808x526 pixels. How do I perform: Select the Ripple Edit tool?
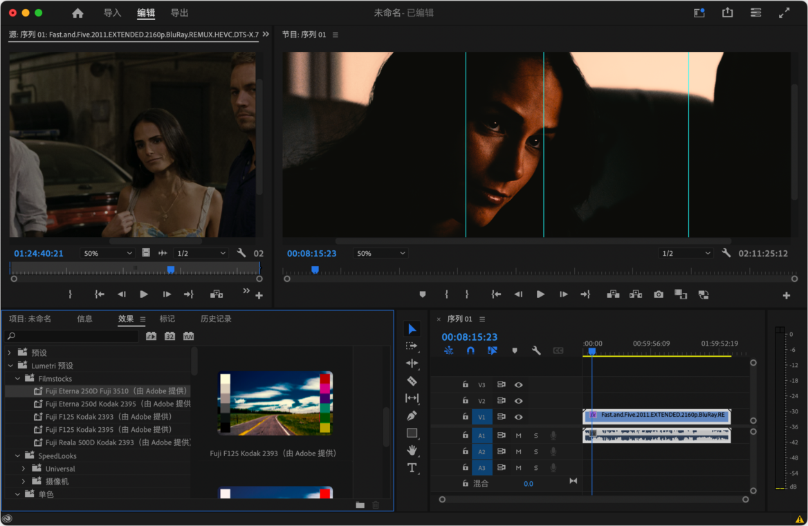412,364
